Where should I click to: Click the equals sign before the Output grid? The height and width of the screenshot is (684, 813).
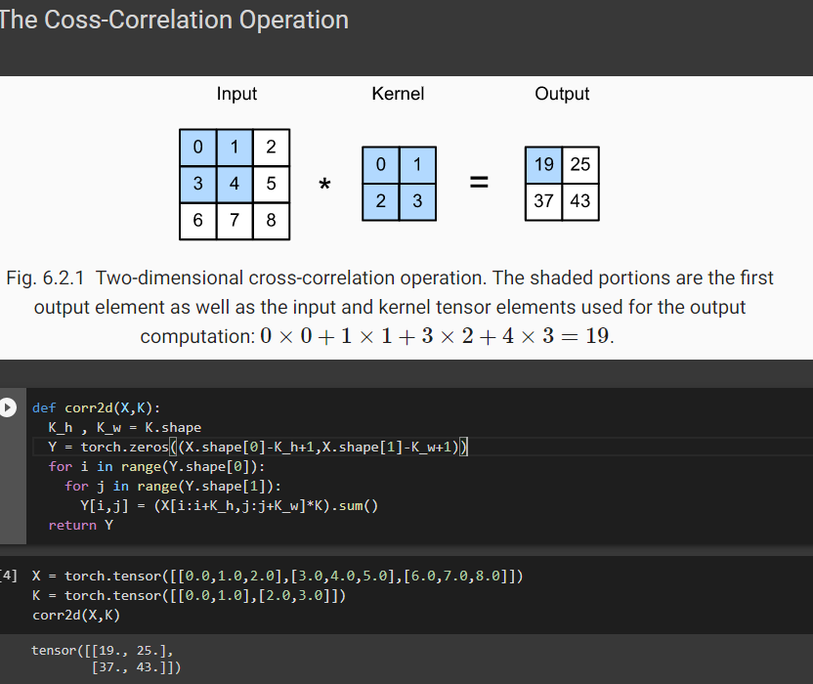[x=478, y=183]
